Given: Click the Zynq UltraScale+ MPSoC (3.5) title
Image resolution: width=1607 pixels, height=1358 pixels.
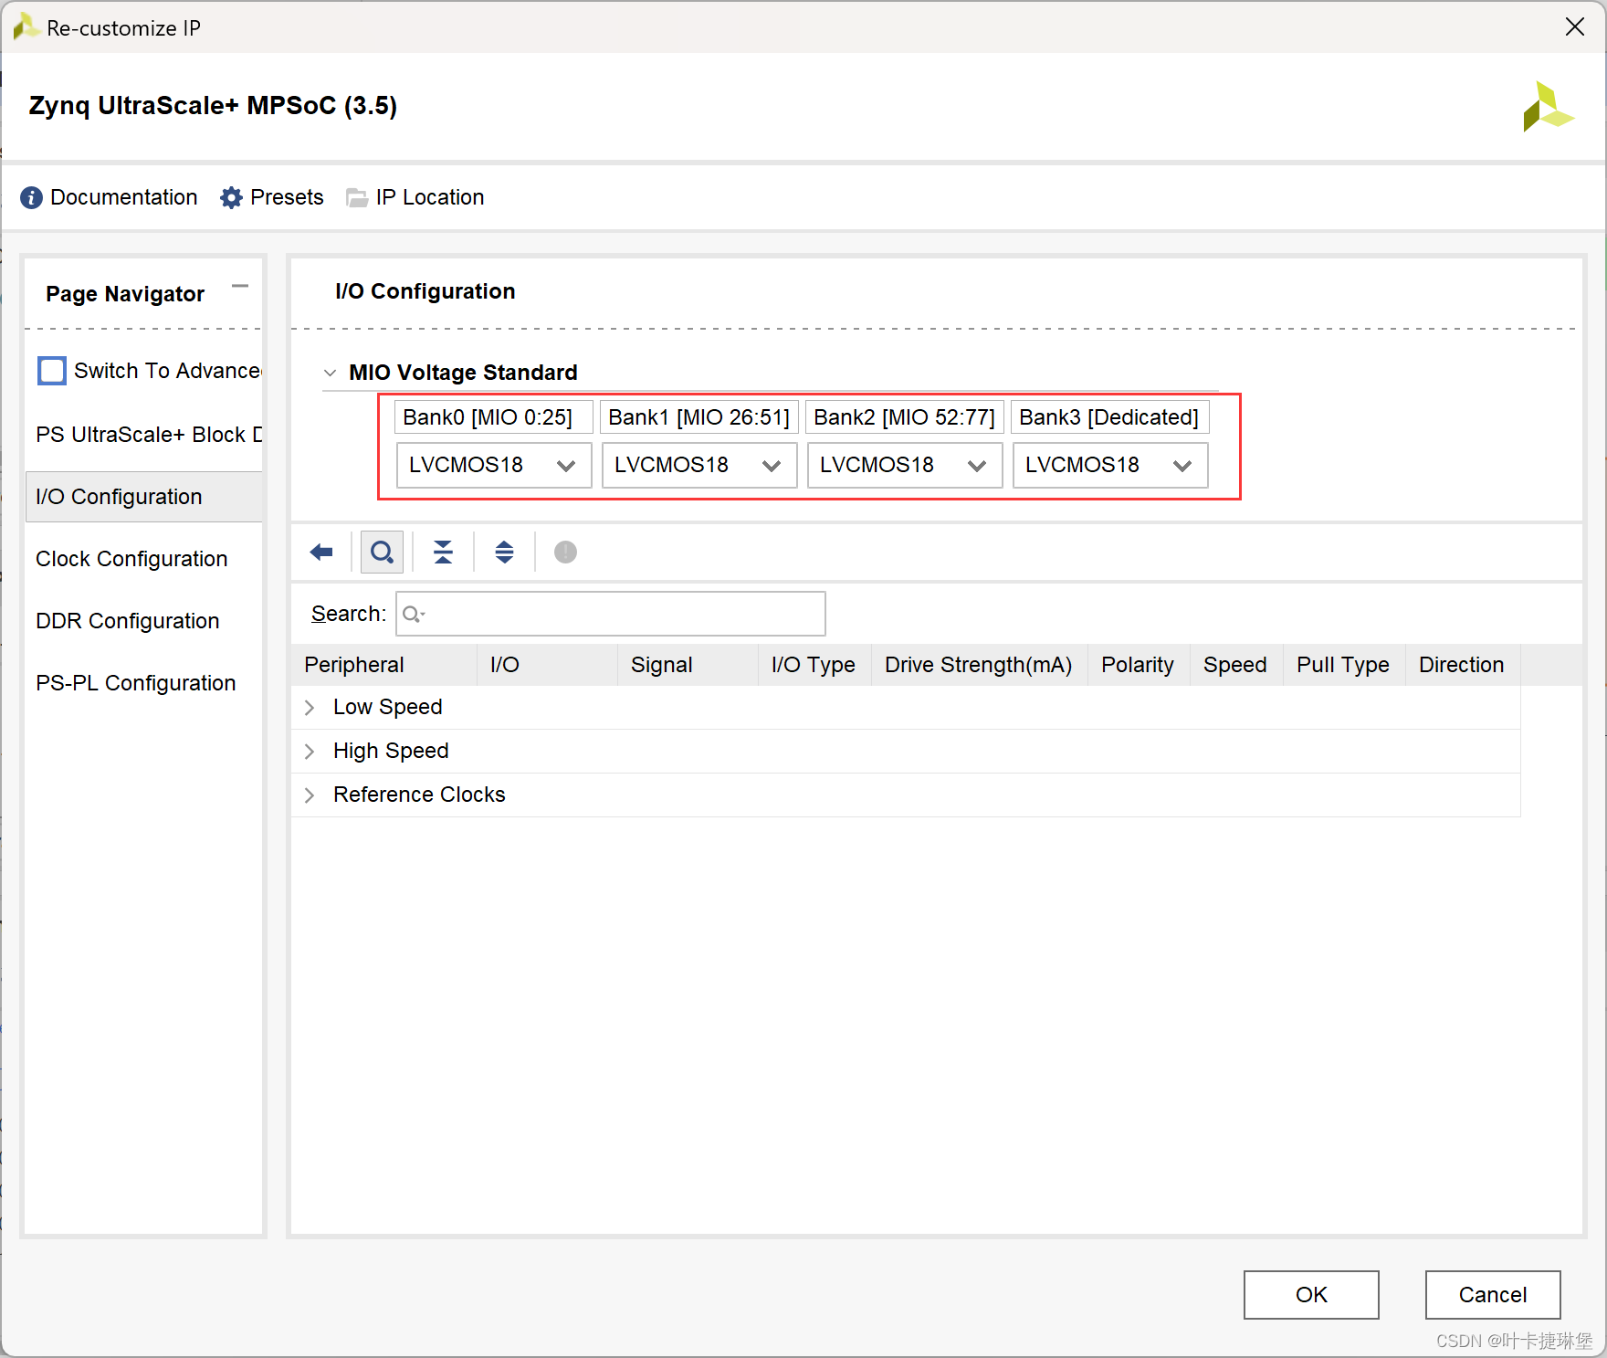Looking at the screenshot, I should click(213, 106).
